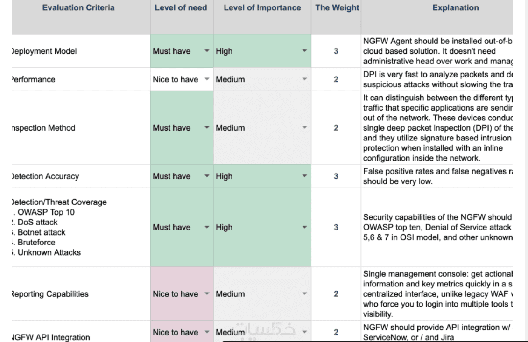Open Medium importance dropdown in Performance row
The image size is (528, 342).
tap(305, 79)
